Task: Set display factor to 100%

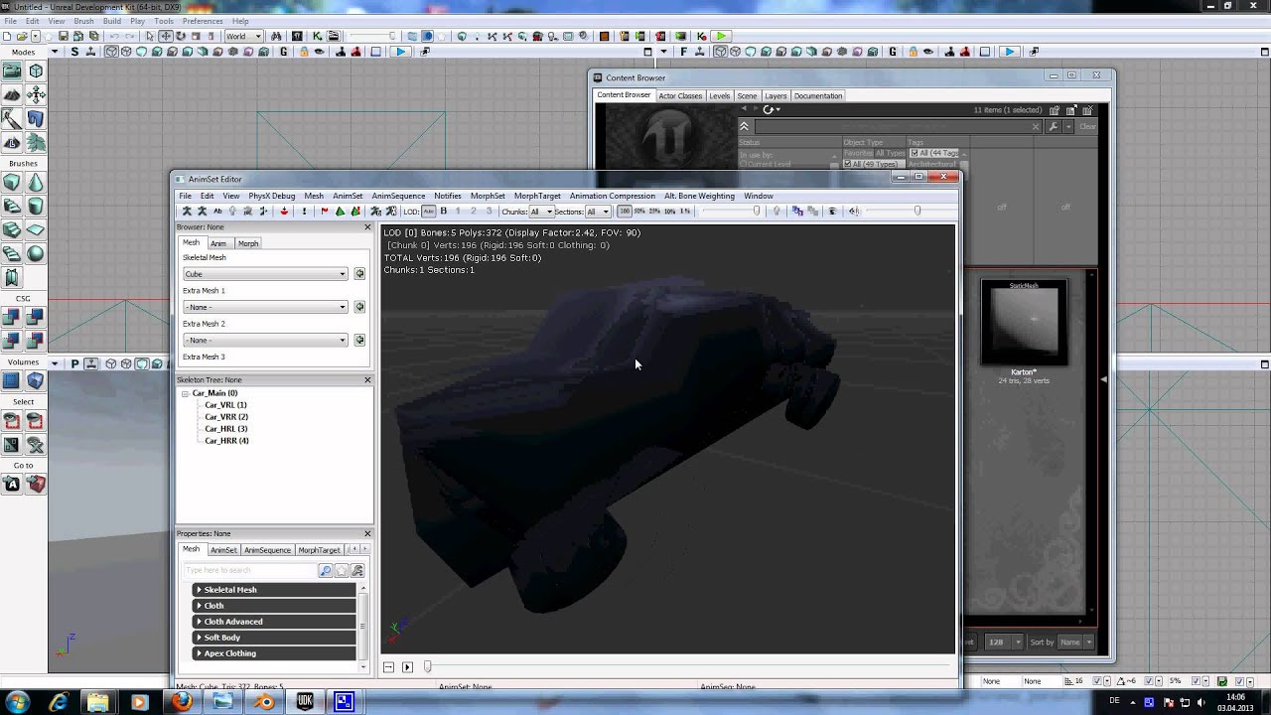Action: click(x=624, y=212)
